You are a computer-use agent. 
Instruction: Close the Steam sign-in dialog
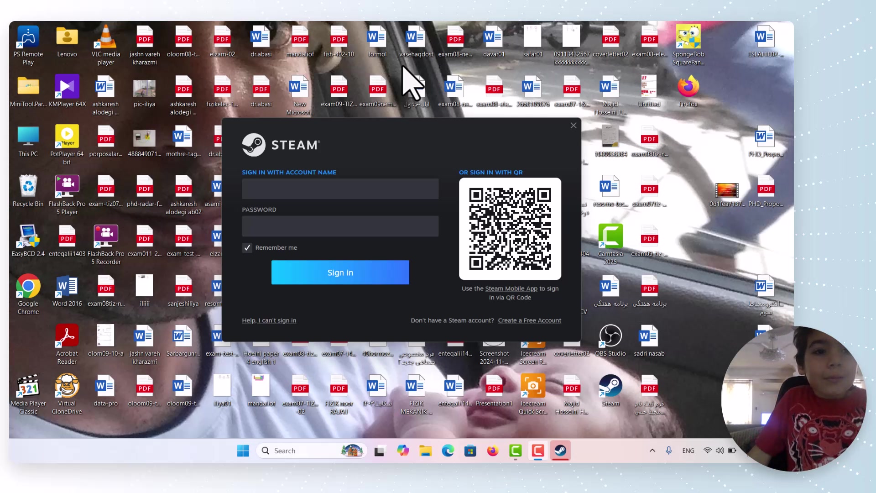574,126
